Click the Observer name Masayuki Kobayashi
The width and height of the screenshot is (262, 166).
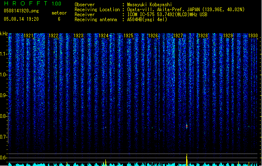coord(150,5)
